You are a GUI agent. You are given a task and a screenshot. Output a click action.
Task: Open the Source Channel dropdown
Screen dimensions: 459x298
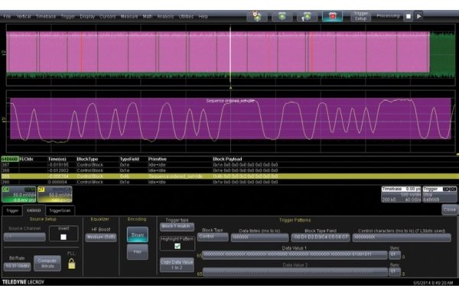point(24,237)
